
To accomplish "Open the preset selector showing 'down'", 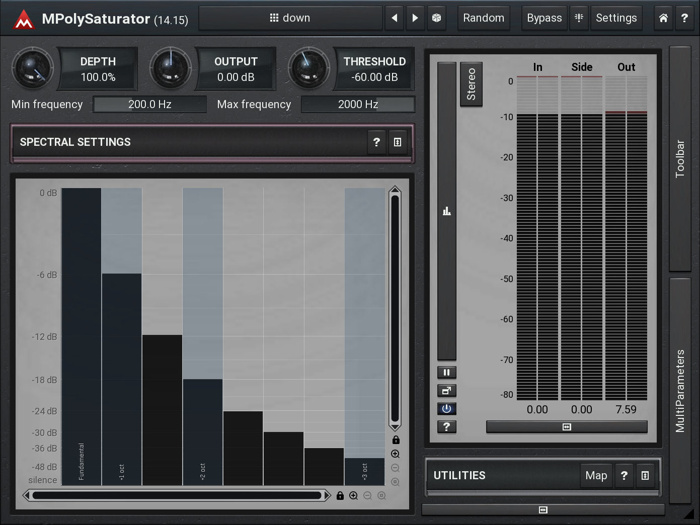I will (290, 18).
